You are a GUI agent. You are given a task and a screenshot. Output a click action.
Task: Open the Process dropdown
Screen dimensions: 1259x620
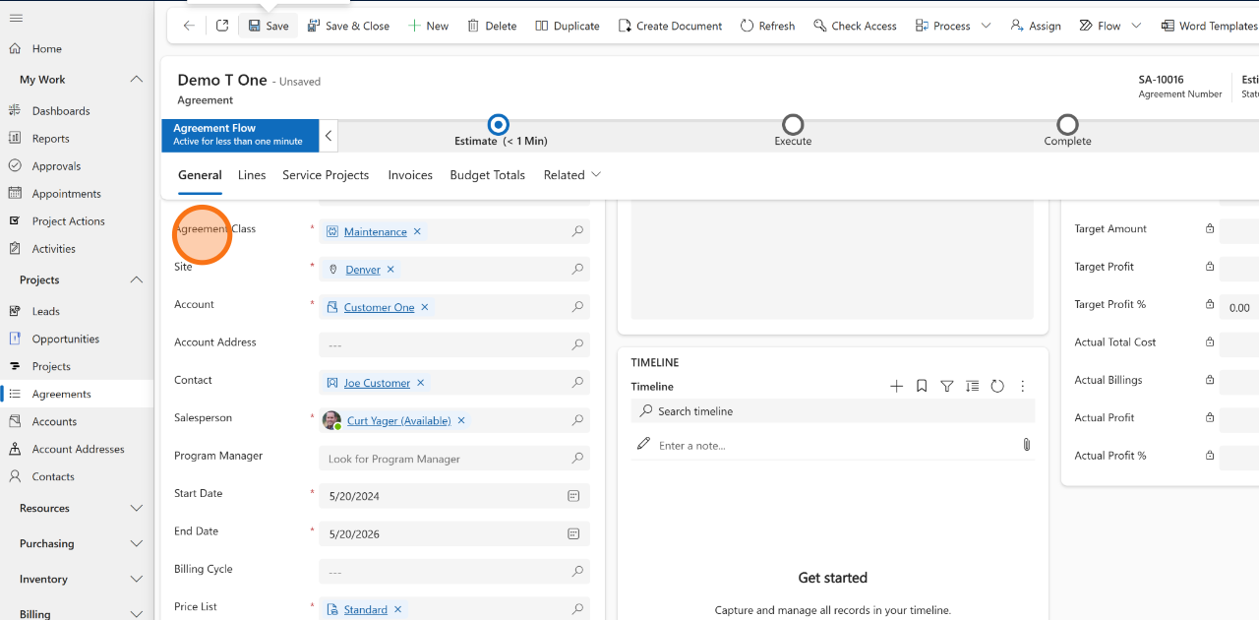pos(987,26)
